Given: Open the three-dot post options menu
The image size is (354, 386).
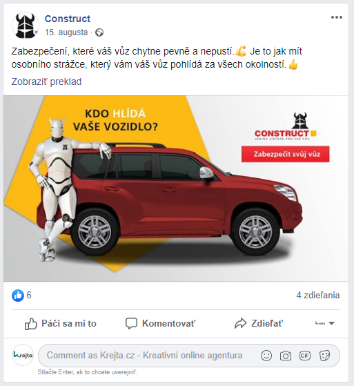Looking at the screenshot, I should [x=337, y=17].
